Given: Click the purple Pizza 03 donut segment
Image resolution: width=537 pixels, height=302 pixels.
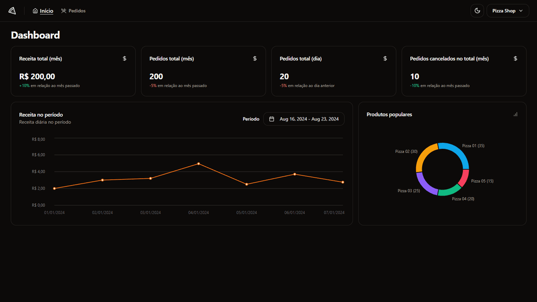Looking at the screenshot, I should click(424, 185).
